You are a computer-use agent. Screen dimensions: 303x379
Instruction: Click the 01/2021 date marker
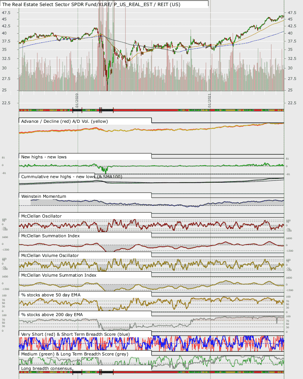point(209,100)
